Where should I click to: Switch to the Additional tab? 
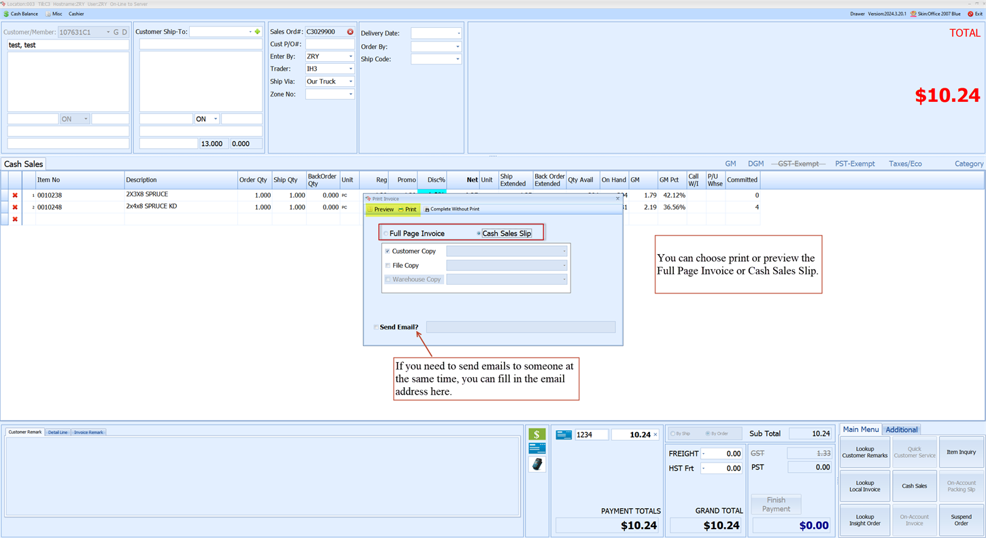[x=901, y=429]
